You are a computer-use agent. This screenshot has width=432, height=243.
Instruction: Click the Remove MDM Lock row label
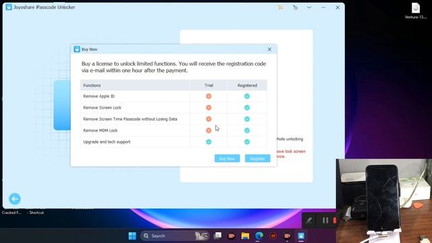[101, 130]
